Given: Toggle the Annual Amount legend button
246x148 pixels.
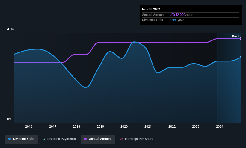Looking at the screenshot, I should click(98, 139).
